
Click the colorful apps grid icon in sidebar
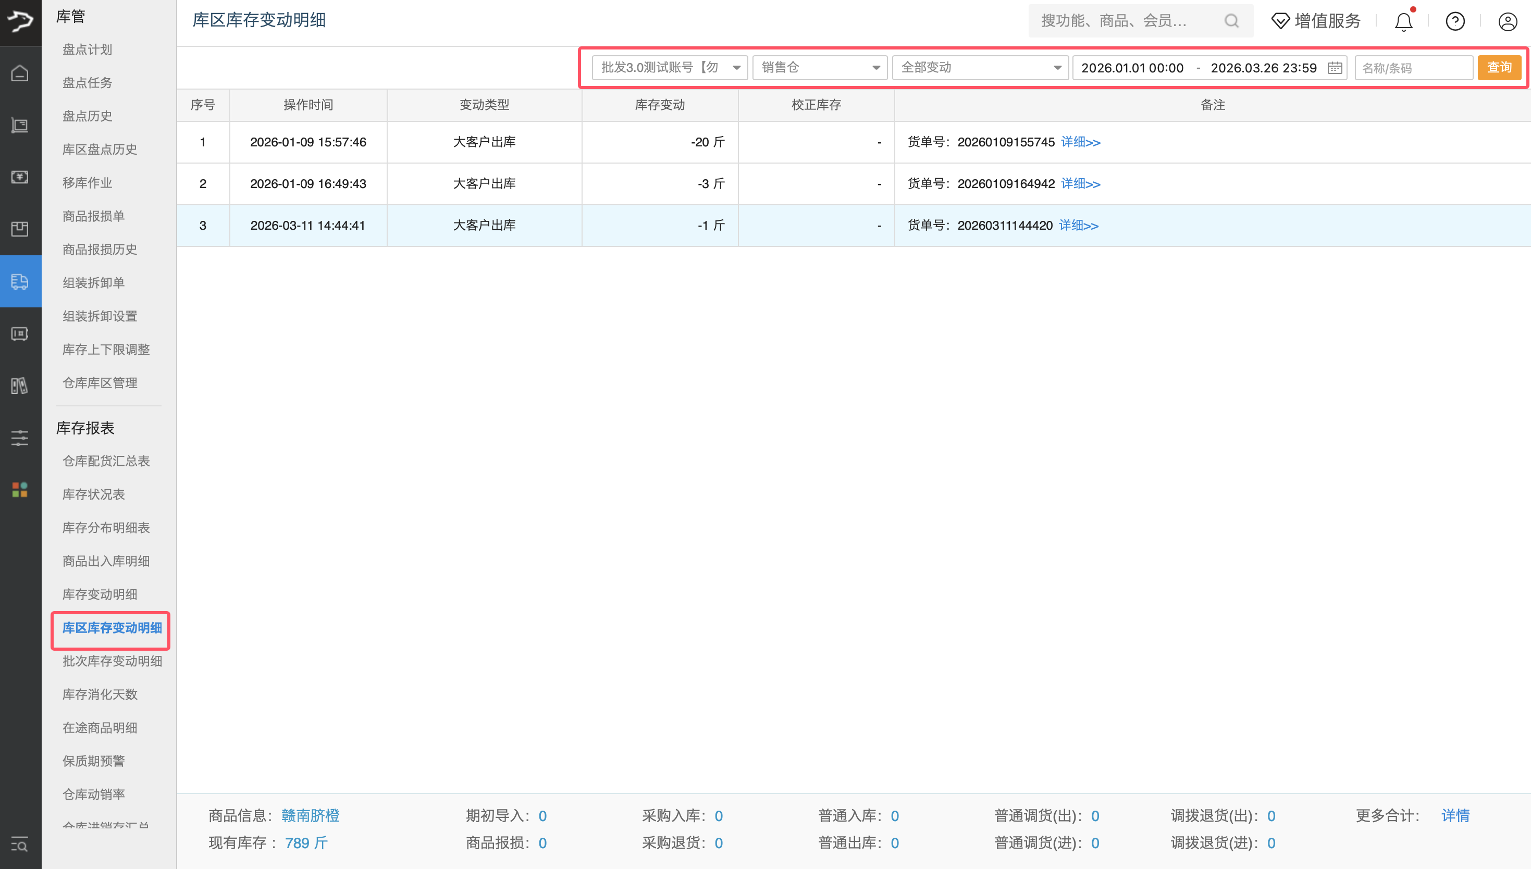click(x=20, y=489)
